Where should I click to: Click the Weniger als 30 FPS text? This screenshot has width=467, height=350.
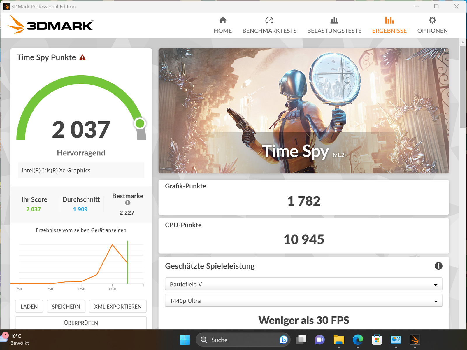pos(304,320)
